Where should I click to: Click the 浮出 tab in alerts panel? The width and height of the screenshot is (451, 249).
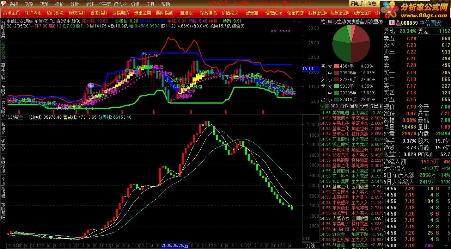tap(374, 106)
